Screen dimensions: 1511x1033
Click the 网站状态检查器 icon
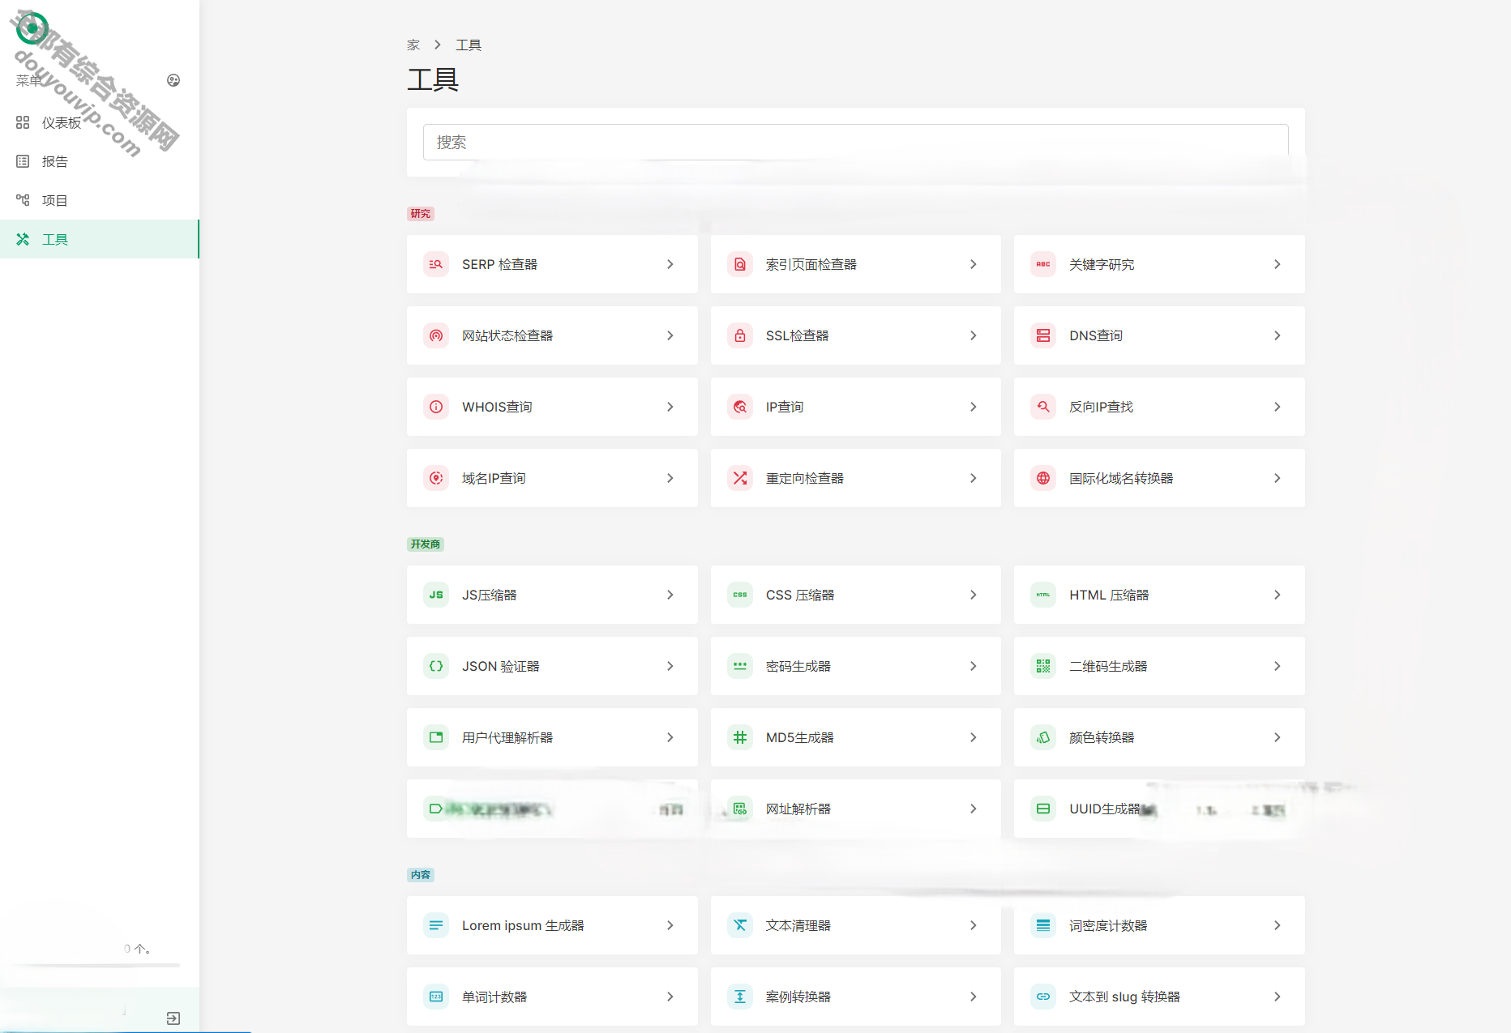pyautogui.click(x=436, y=335)
